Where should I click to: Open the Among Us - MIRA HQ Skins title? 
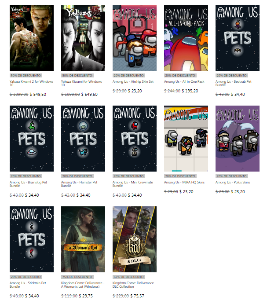[184, 182]
